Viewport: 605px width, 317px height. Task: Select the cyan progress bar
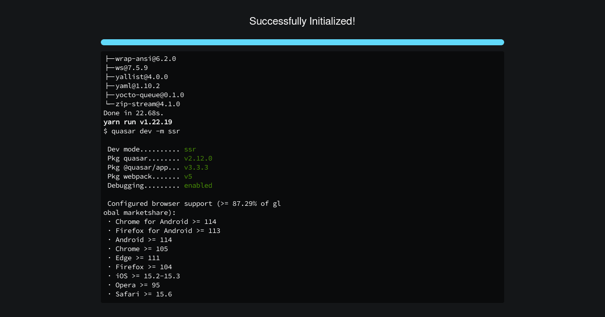pyautogui.click(x=302, y=42)
